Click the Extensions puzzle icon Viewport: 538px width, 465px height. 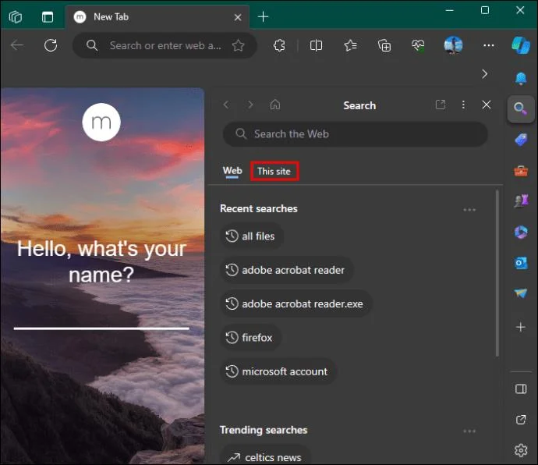[x=279, y=45]
